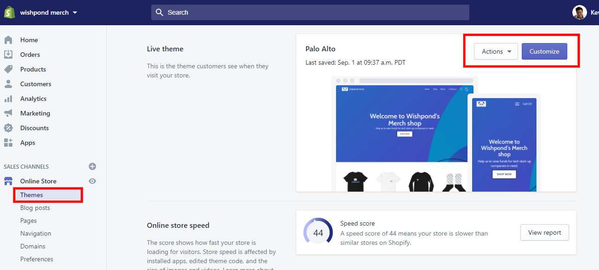The width and height of the screenshot is (599, 270).
Task: Click the Orders inbox icon
Action: coord(8,55)
